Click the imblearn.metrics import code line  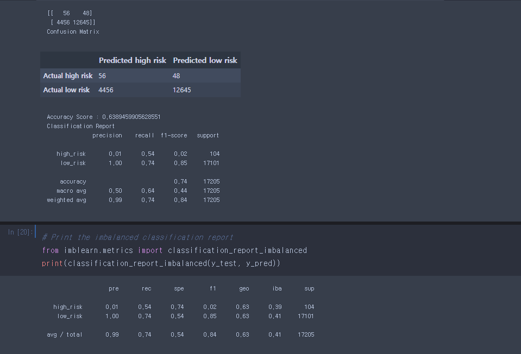tap(174, 250)
